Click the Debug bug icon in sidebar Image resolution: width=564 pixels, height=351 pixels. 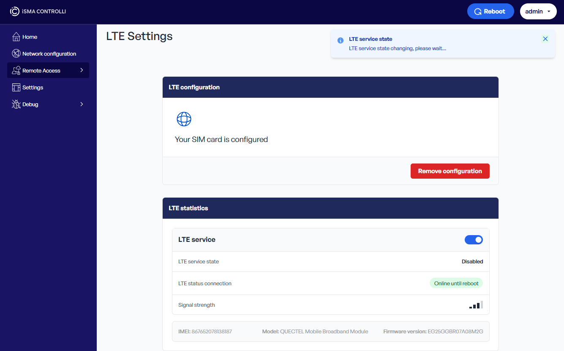pyautogui.click(x=16, y=104)
